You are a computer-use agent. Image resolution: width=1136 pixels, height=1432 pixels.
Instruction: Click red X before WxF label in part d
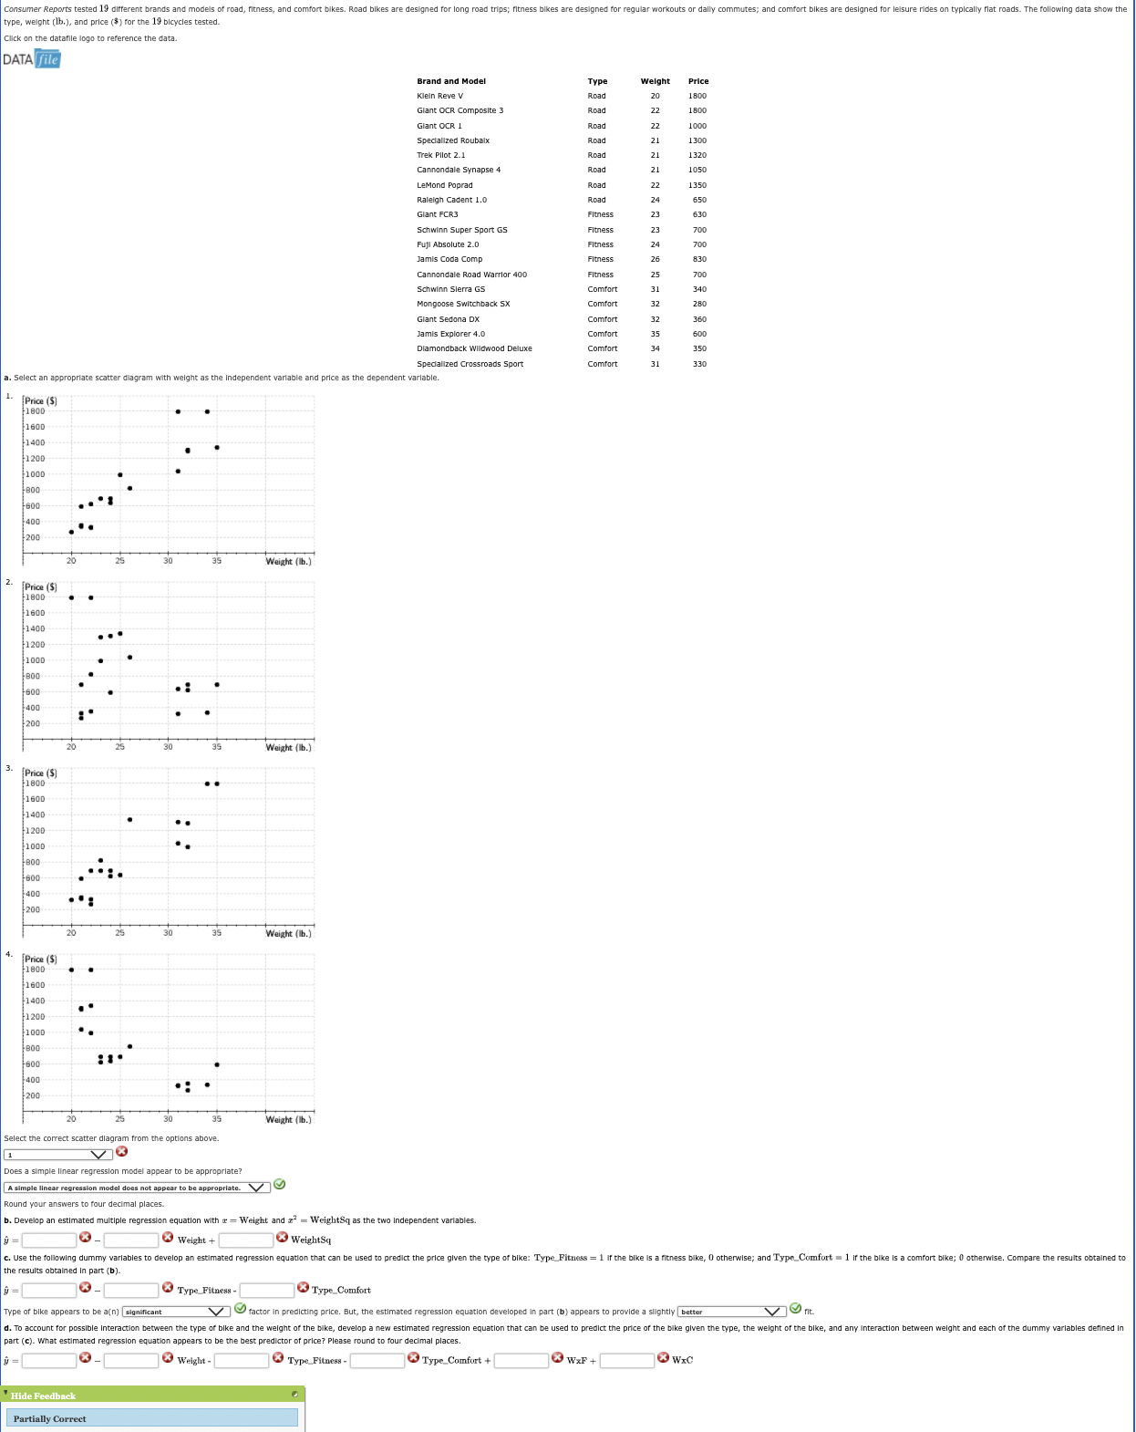[557, 1358]
